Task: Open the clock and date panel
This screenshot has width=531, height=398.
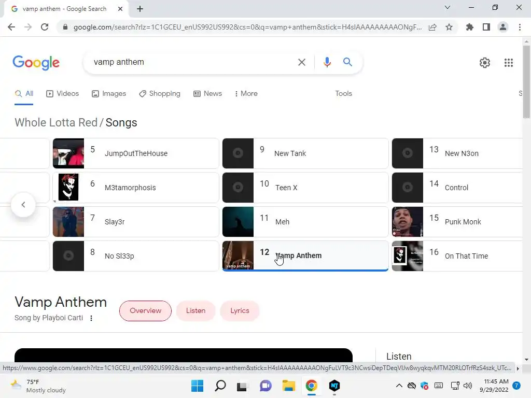Action: coord(494,386)
